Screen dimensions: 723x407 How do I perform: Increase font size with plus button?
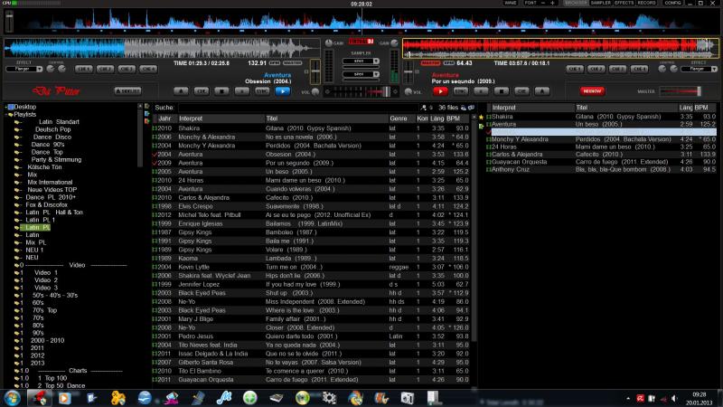[553, 3]
